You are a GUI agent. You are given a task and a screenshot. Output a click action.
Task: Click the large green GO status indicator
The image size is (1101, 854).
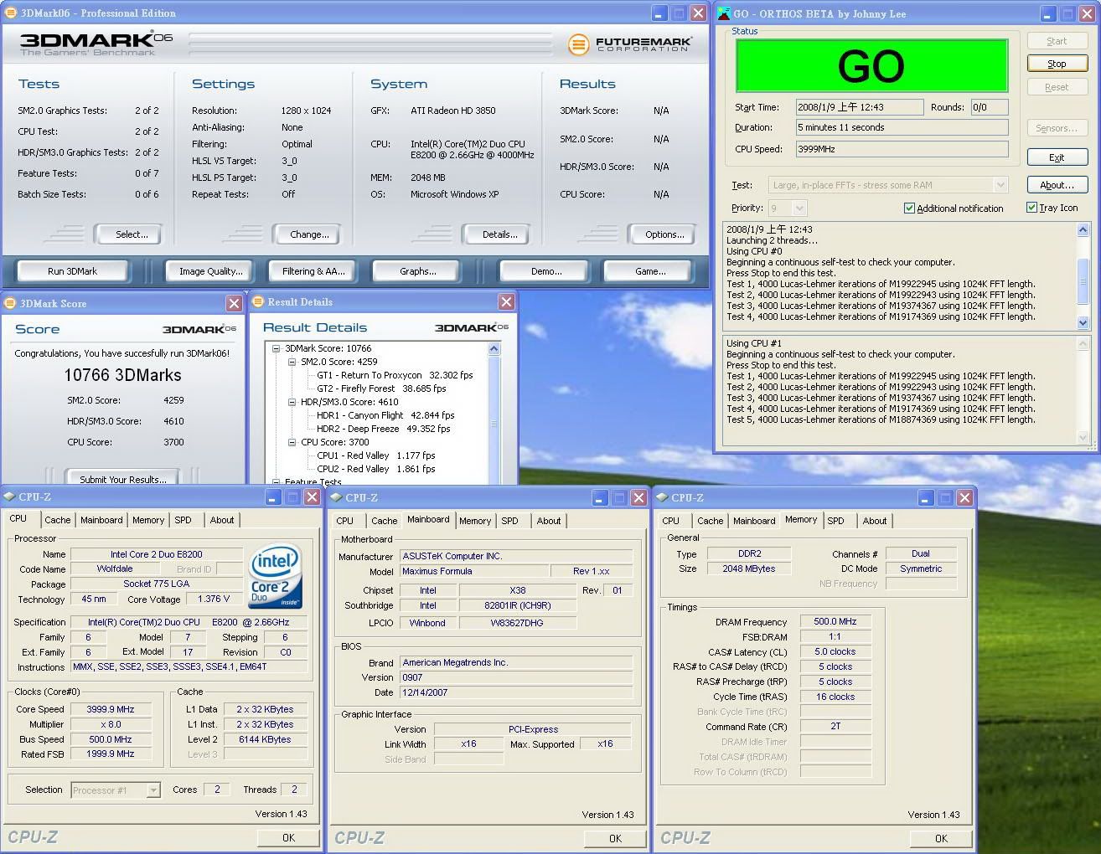[871, 66]
